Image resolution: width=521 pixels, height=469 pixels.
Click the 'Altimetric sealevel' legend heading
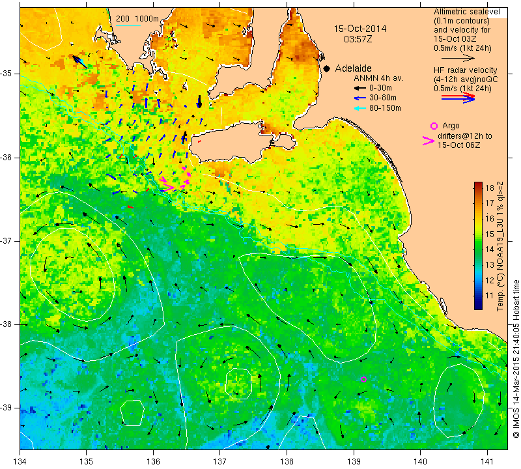click(x=467, y=12)
